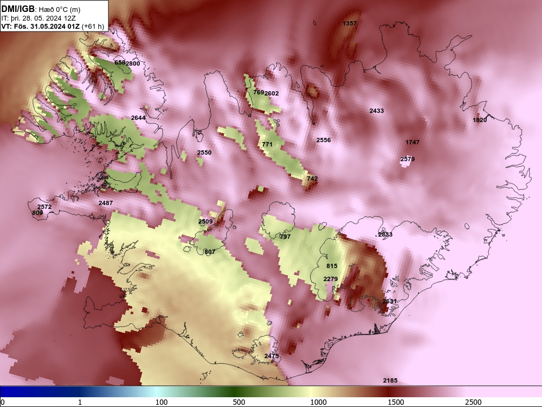542x407 pixels.
Task: Click the map value 2487
Action: (106, 203)
